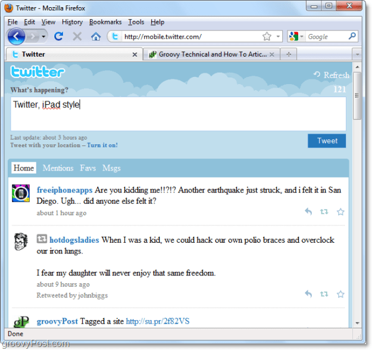Open the back/forward history dropdown arrow
Image resolution: width=372 pixels, height=350 pixels.
[x=43, y=36]
